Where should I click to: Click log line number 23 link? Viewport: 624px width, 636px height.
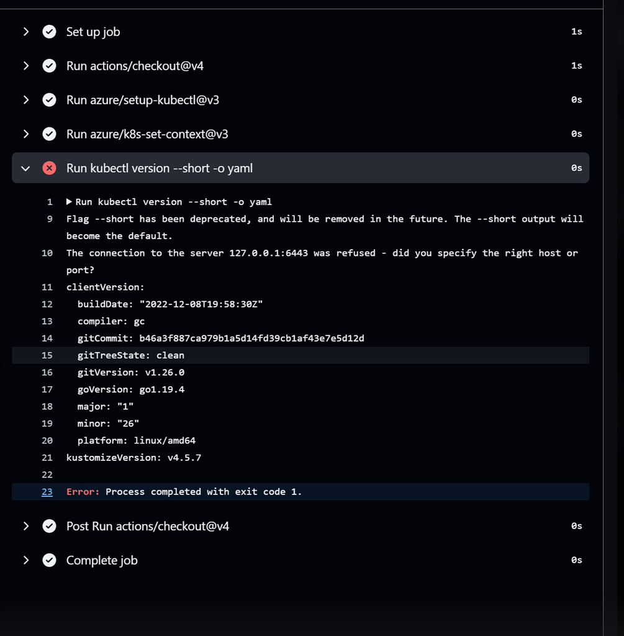pos(47,492)
